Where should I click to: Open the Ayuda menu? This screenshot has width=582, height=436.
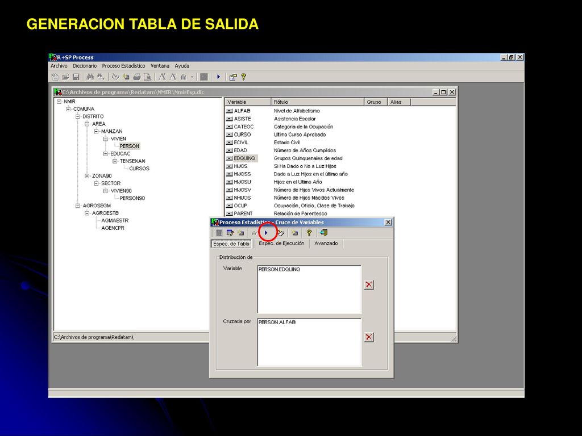(182, 66)
